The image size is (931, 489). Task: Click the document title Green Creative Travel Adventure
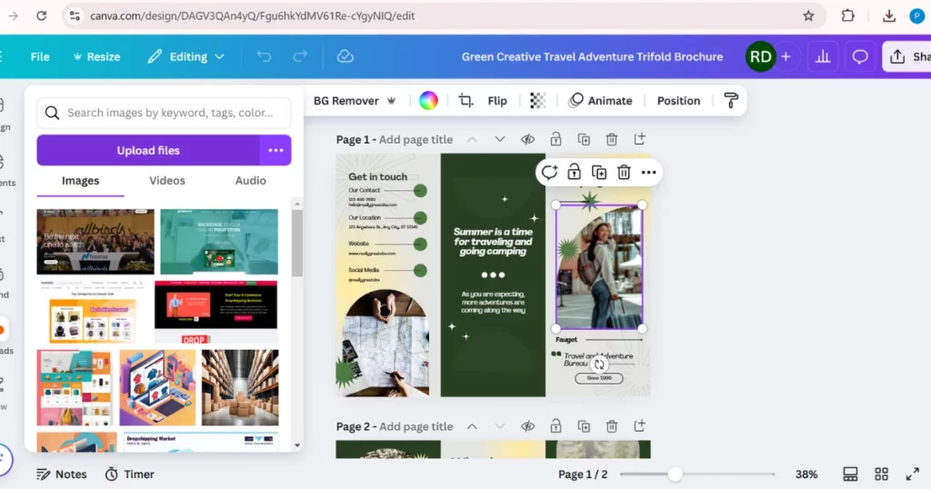(592, 57)
